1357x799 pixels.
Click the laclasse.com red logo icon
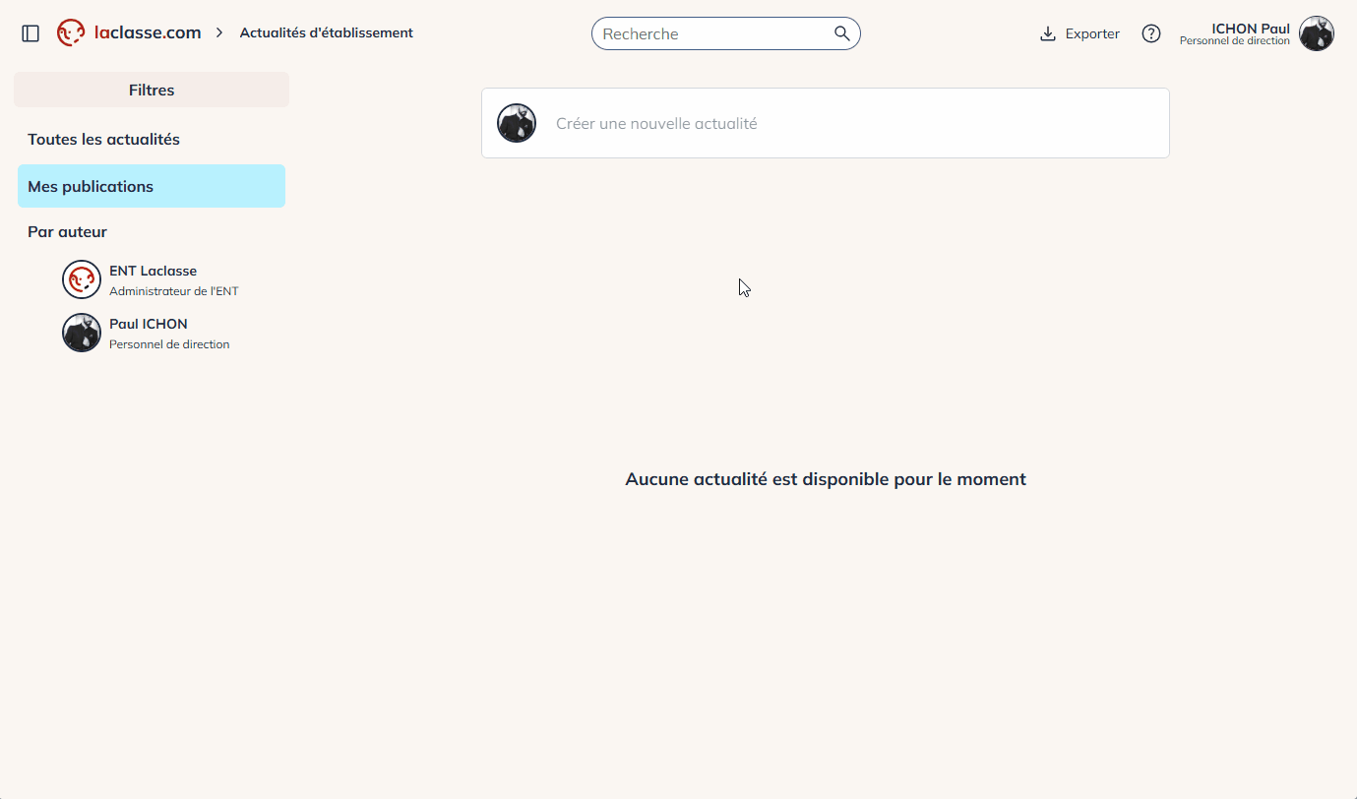click(x=71, y=33)
